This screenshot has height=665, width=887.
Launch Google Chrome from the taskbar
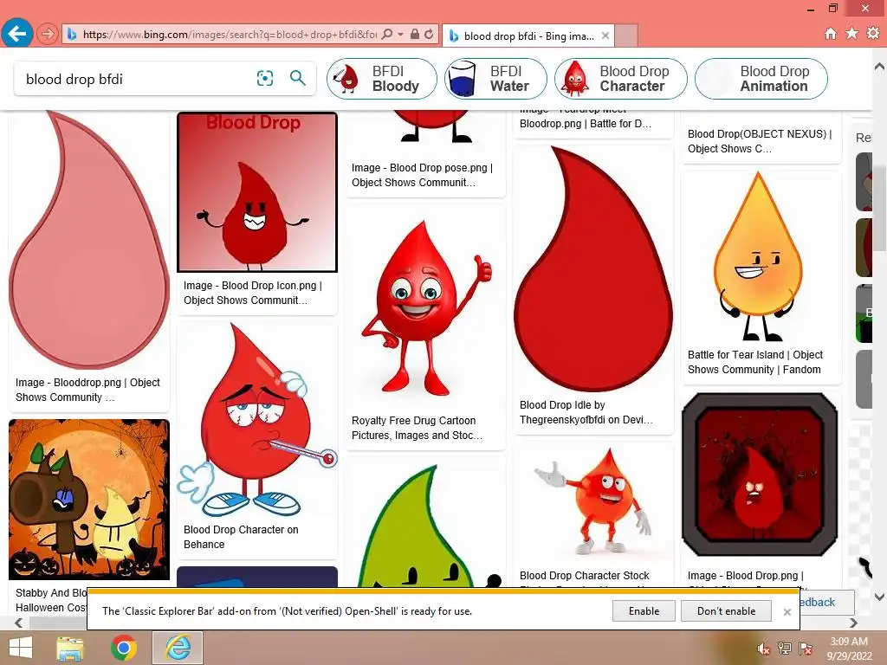(124, 648)
